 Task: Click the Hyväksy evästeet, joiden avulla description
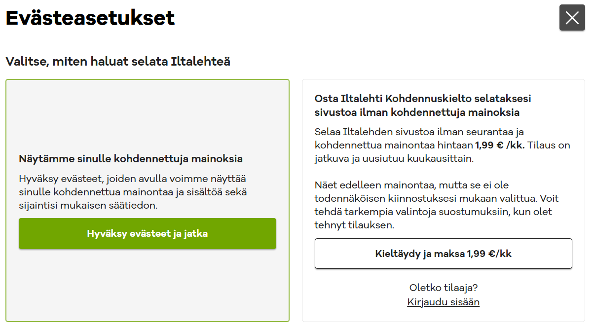click(x=132, y=179)
